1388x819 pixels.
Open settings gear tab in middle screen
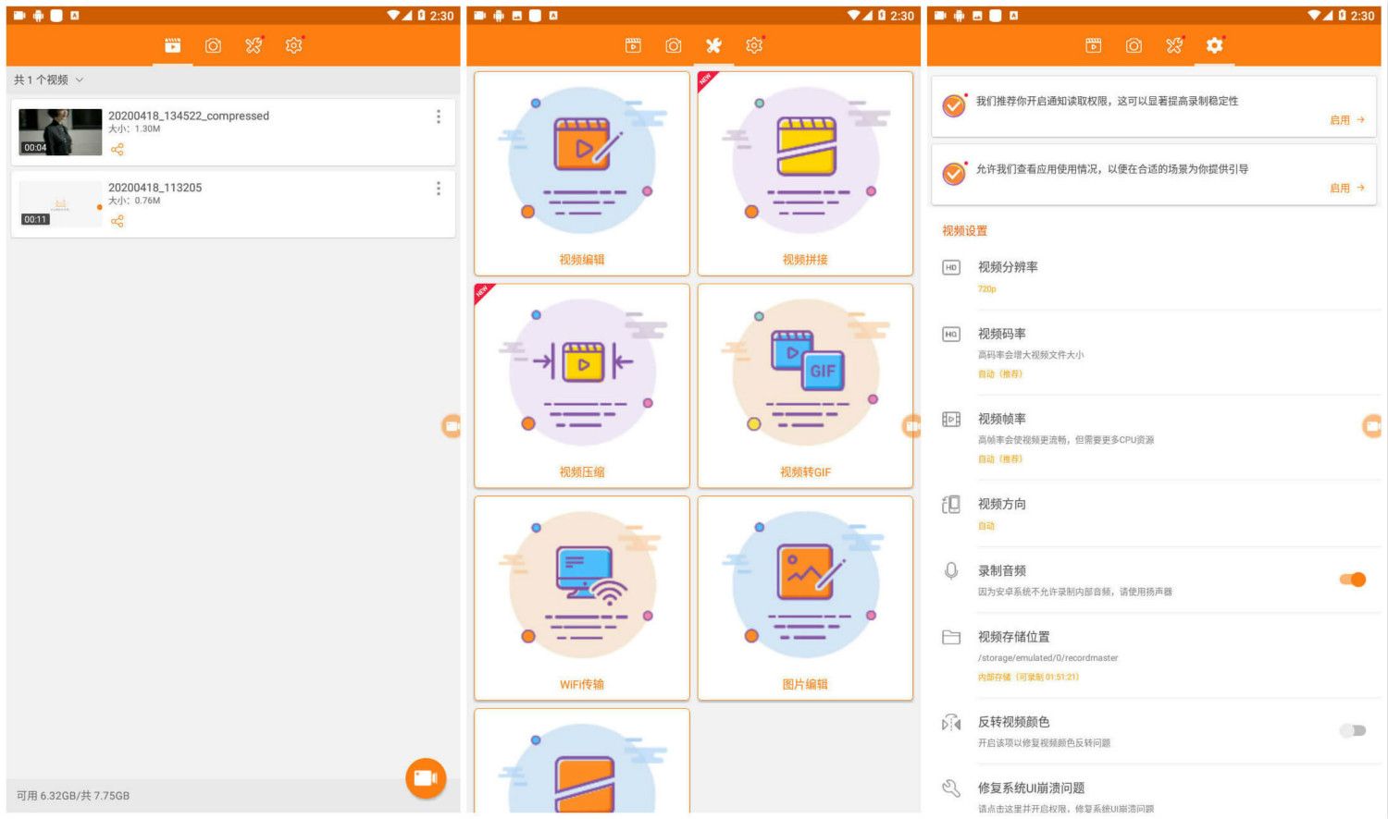(x=755, y=45)
